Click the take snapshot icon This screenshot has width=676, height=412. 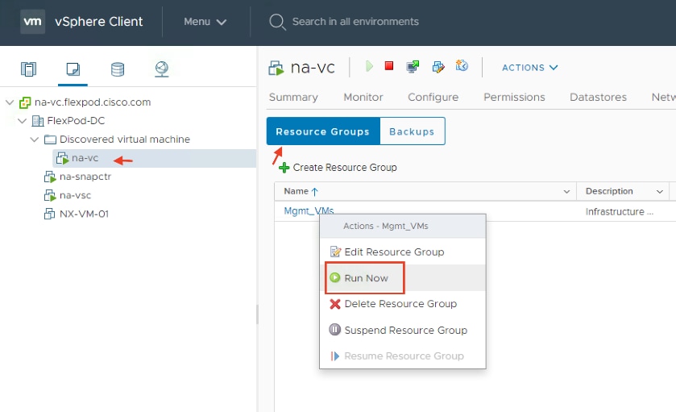(462, 65)
